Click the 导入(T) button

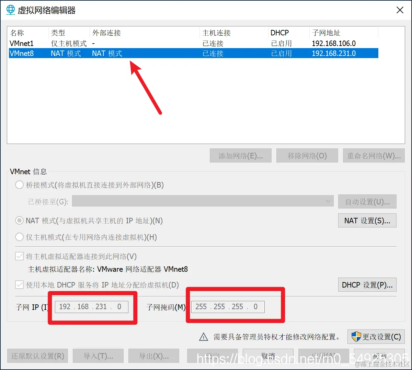click(x=98, y=356)
